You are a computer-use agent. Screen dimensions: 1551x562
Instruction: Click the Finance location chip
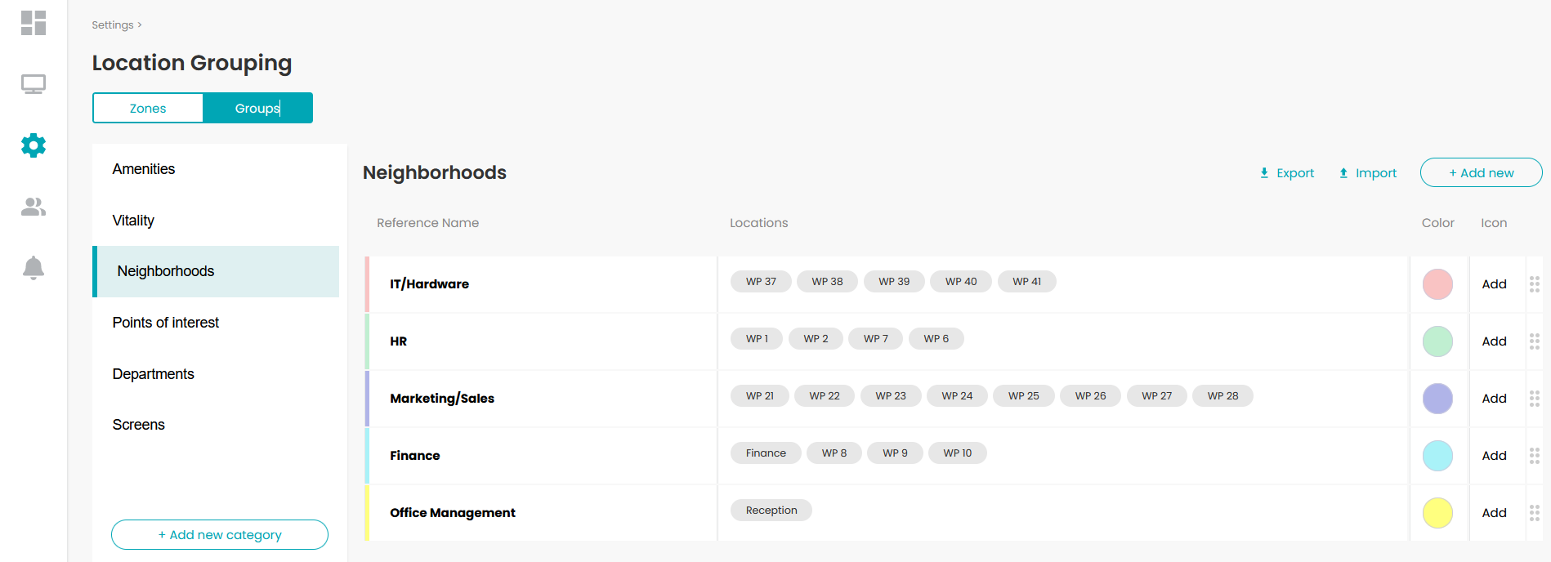(766, 453)
